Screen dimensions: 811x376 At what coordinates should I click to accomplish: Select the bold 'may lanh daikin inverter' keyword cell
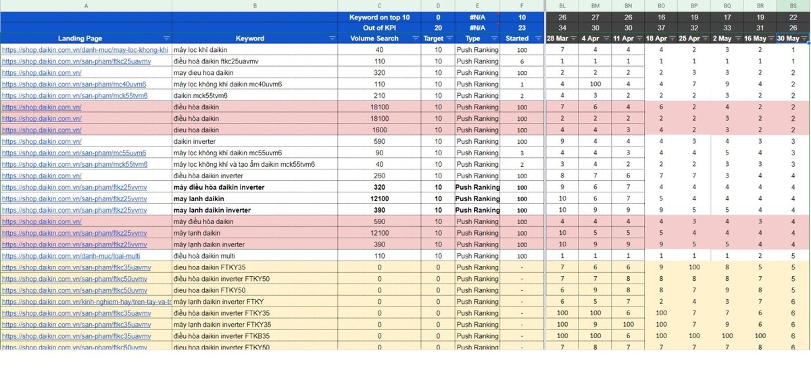pyautogui.click(x=255, y=211)
